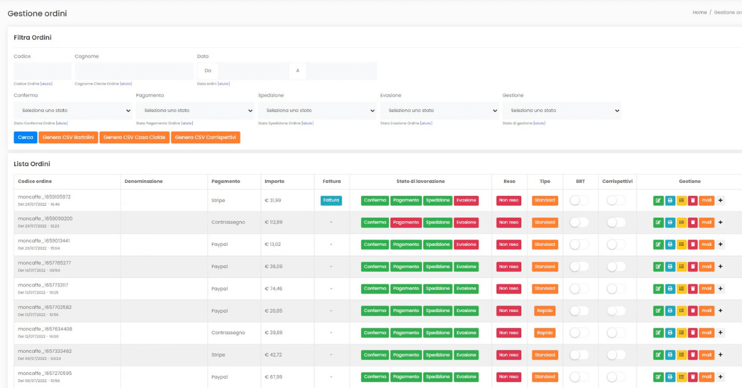The height and width of the screenshot is (388, 742).
Task: Open list icon for order moncaffe_1659013441
Action: tap(681, 245)
